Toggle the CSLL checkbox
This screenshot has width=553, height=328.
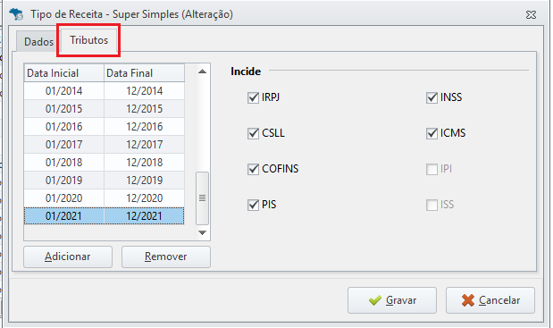coord(253,133)
